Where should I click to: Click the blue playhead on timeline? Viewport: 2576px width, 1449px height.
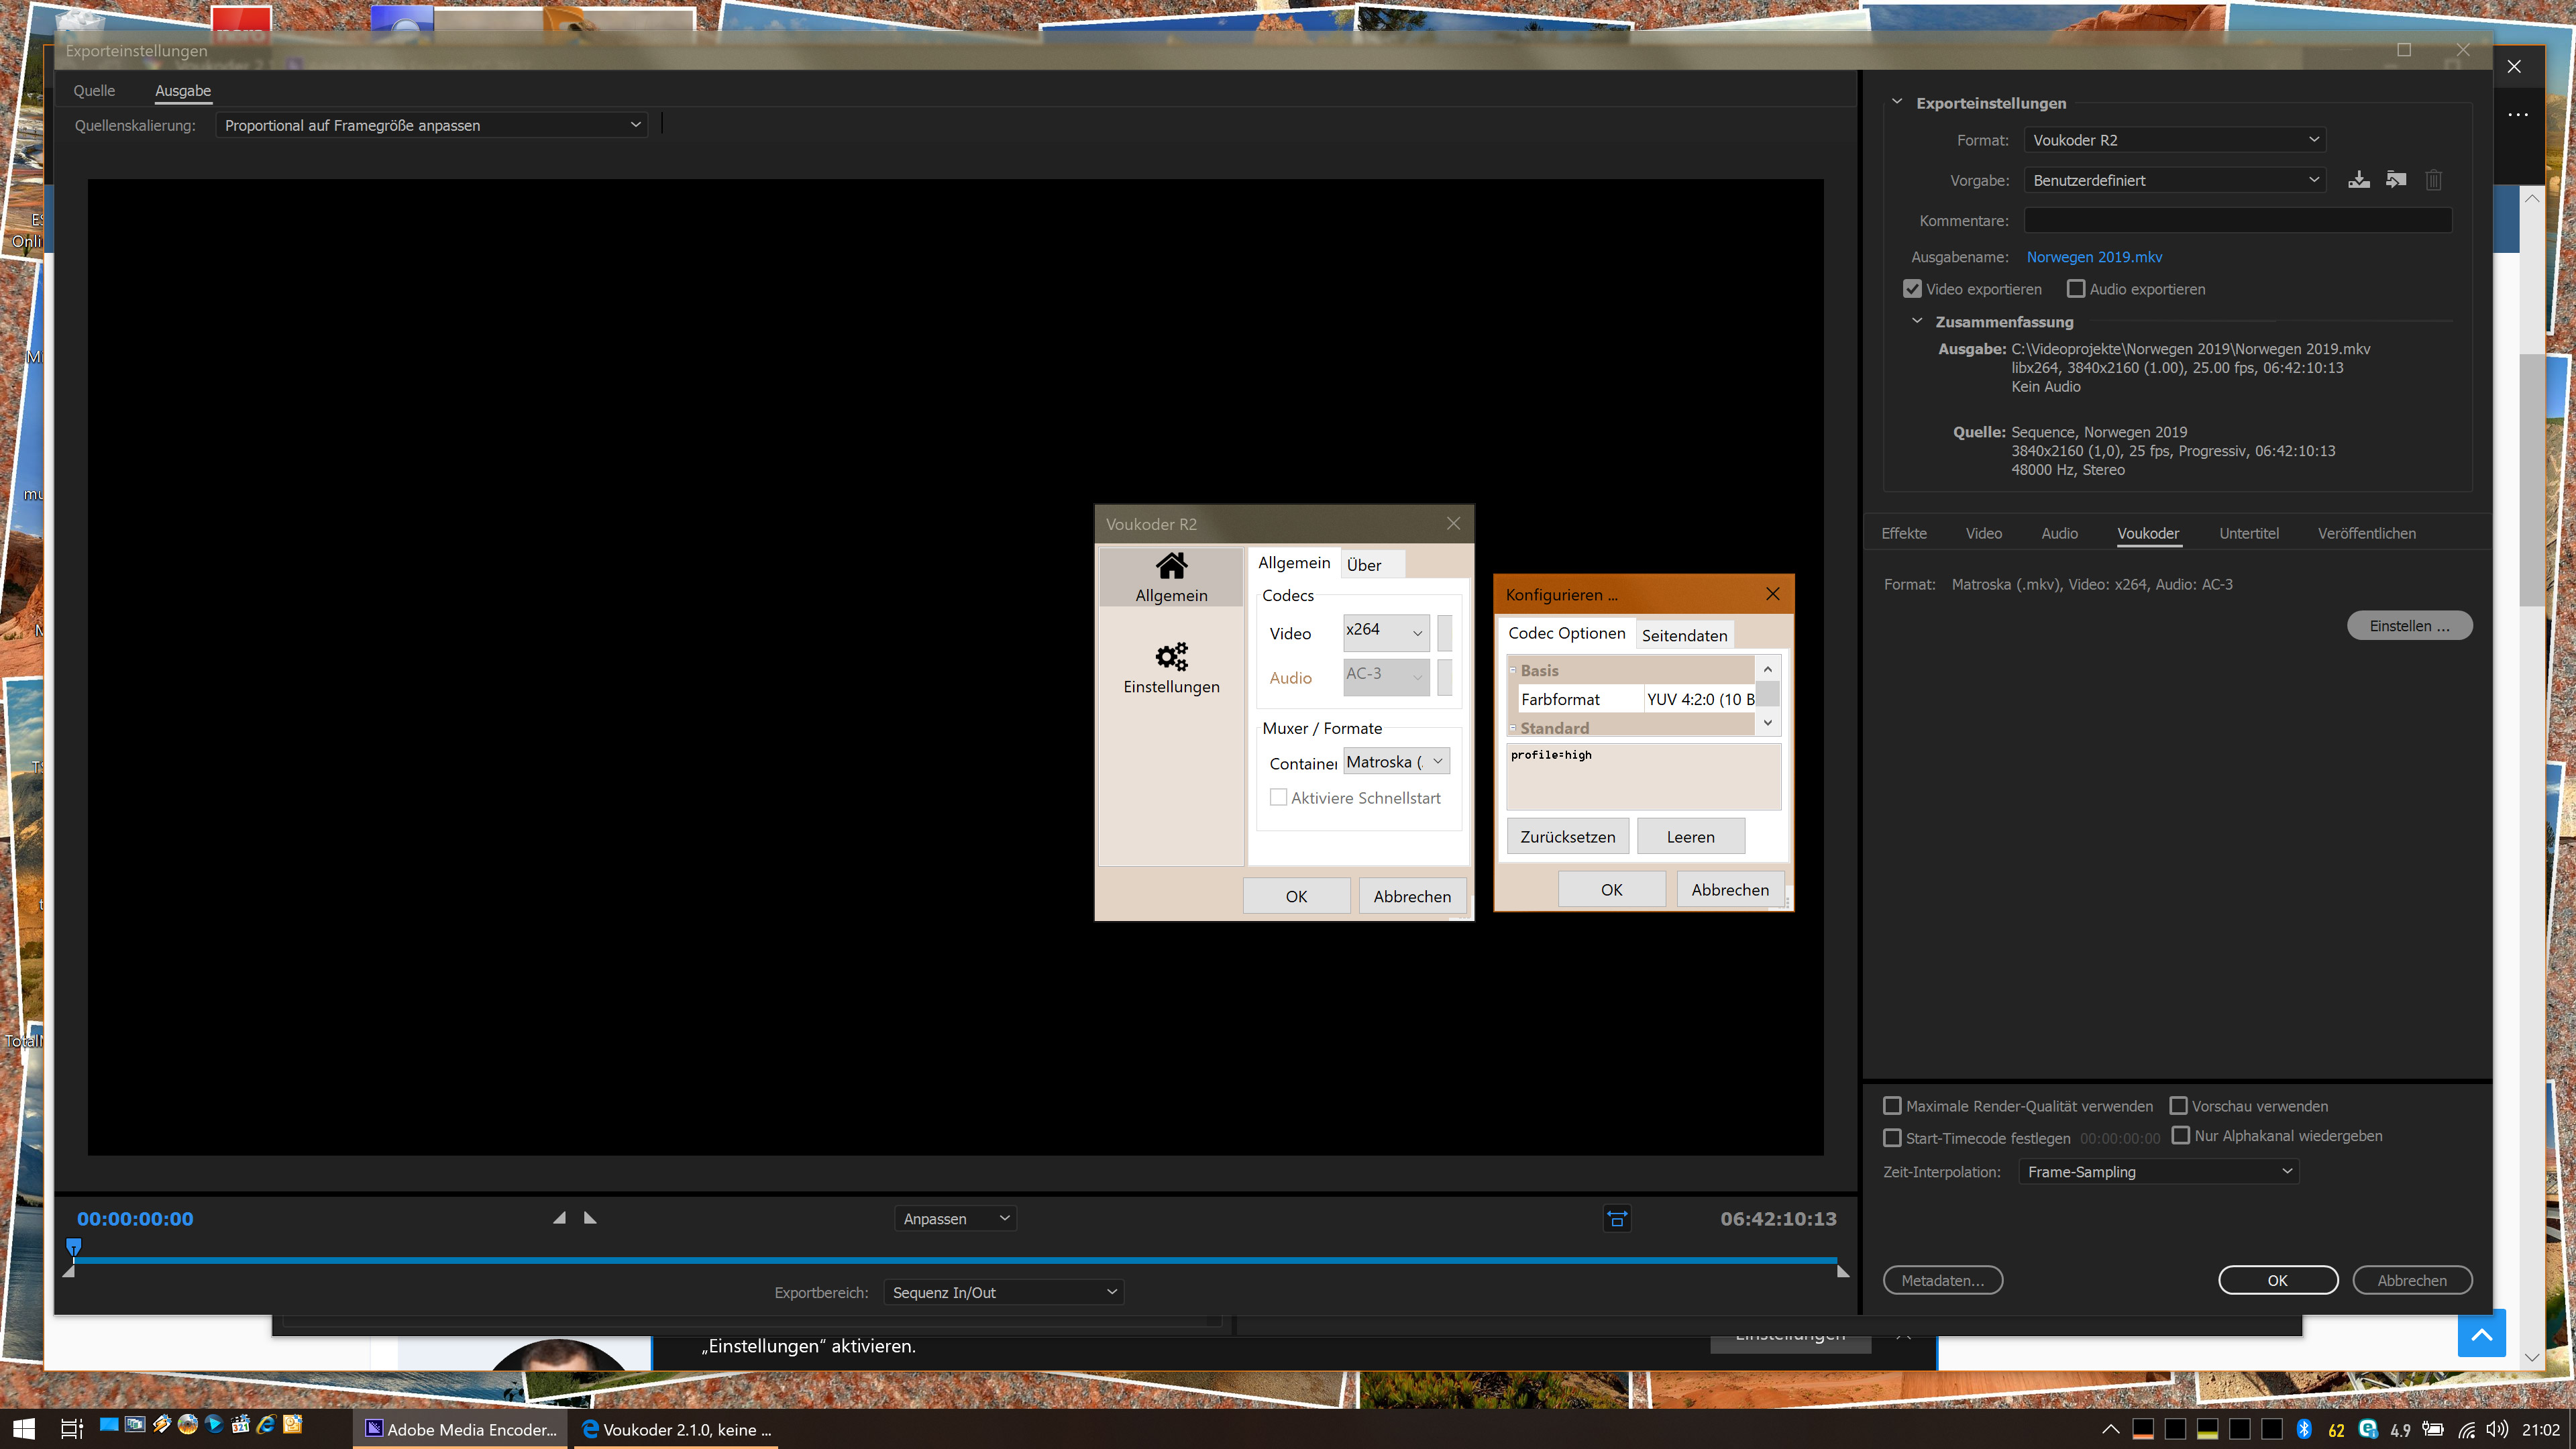pyautogui.click(x=73, y=1246)
